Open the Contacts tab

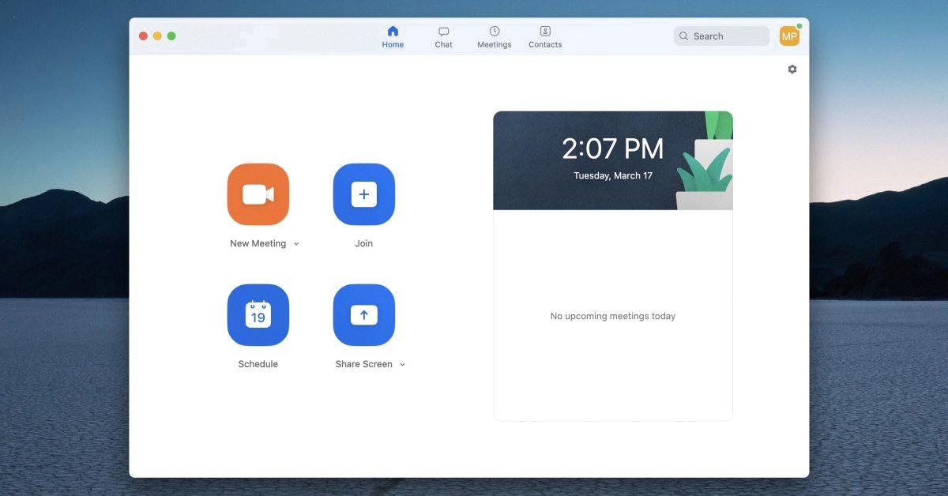point(545,37)
